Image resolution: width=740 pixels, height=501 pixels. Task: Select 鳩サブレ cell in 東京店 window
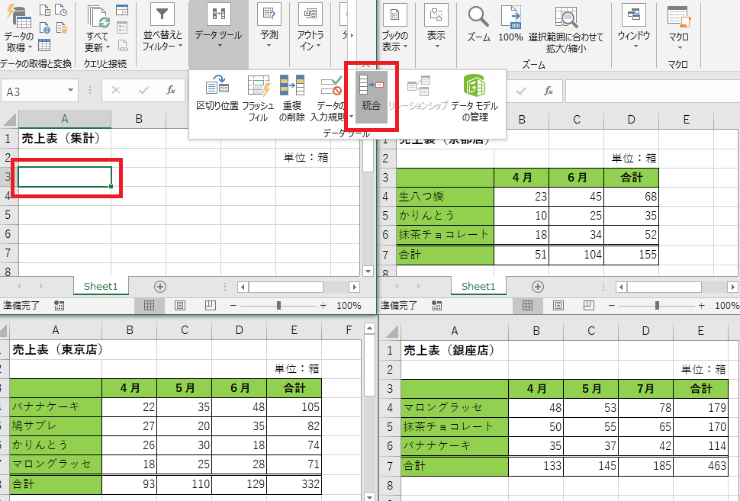pos(56,426)
